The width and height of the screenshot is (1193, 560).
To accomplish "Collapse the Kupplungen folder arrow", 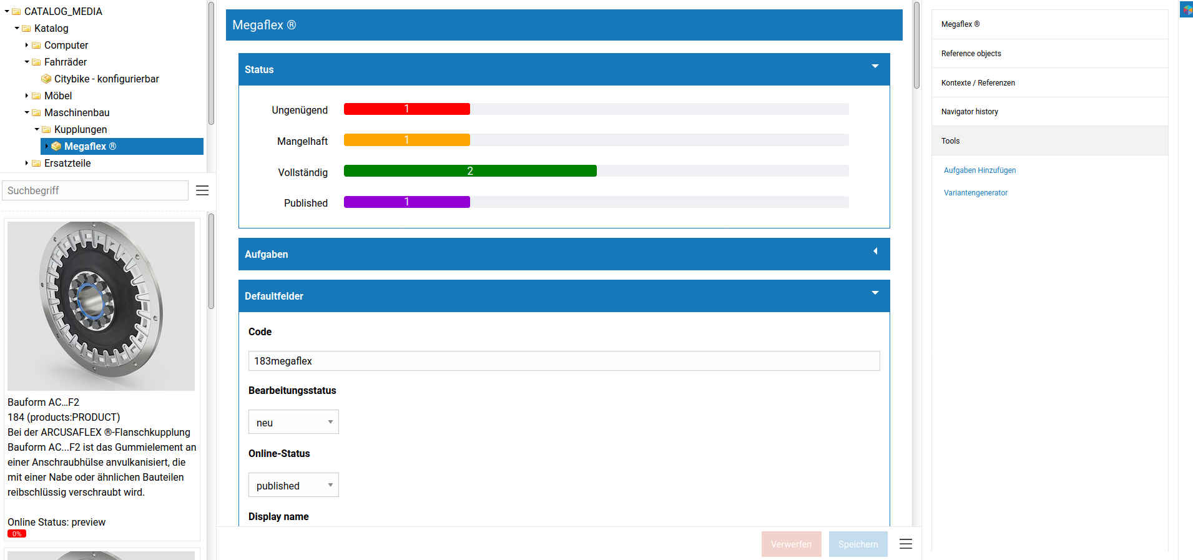I will (x=37, y=129).
